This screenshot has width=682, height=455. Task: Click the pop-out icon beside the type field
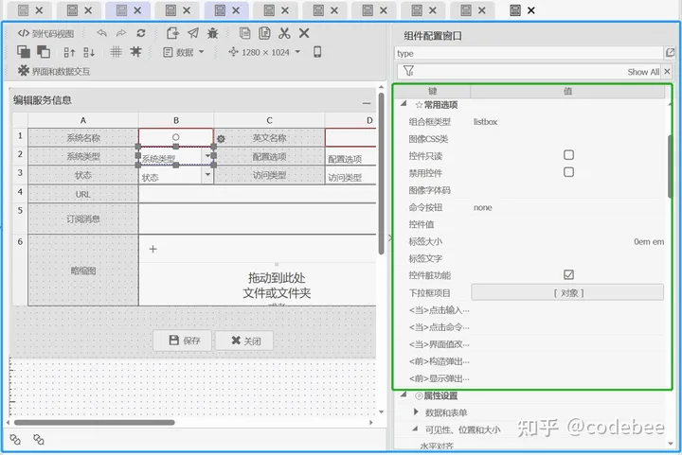[x=670, y=54]
